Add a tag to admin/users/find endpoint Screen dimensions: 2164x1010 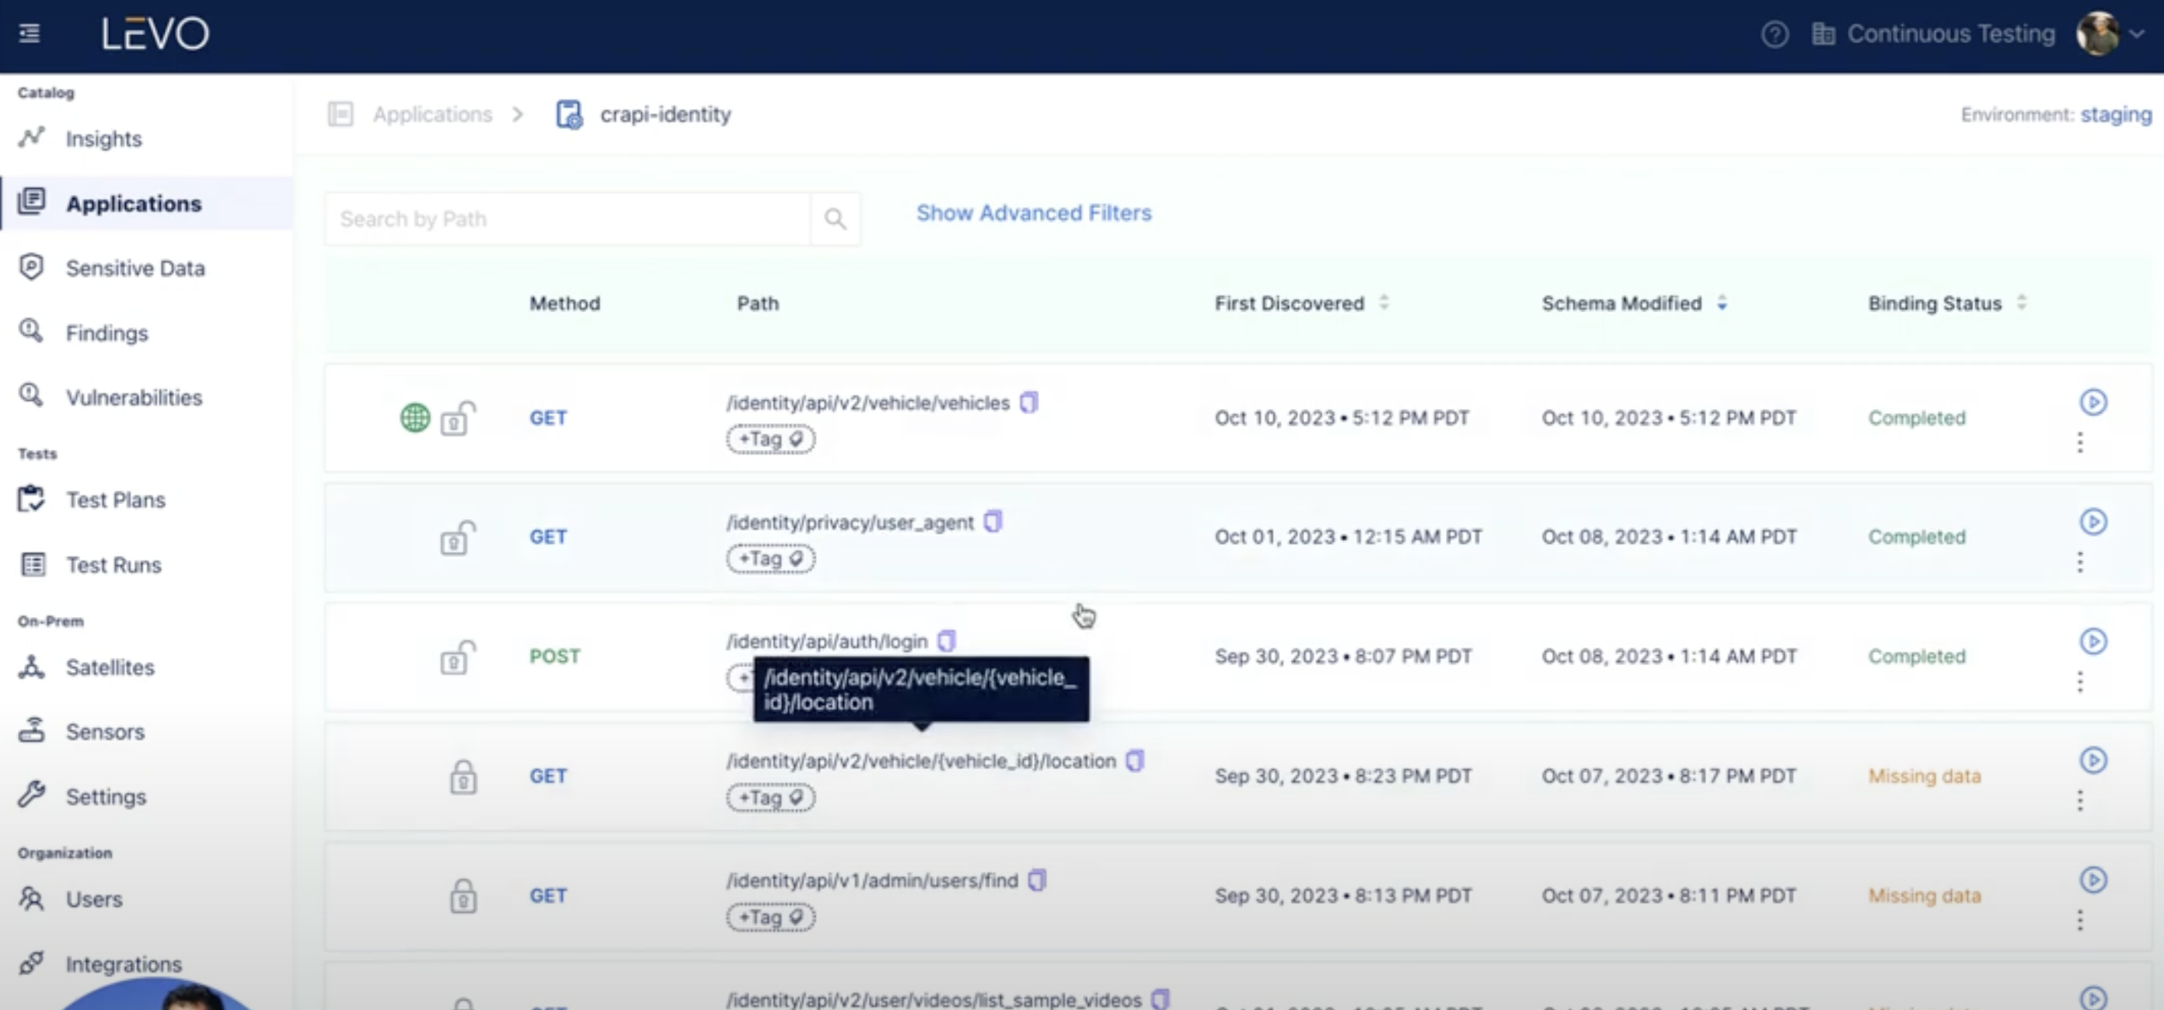coord(770,917)
